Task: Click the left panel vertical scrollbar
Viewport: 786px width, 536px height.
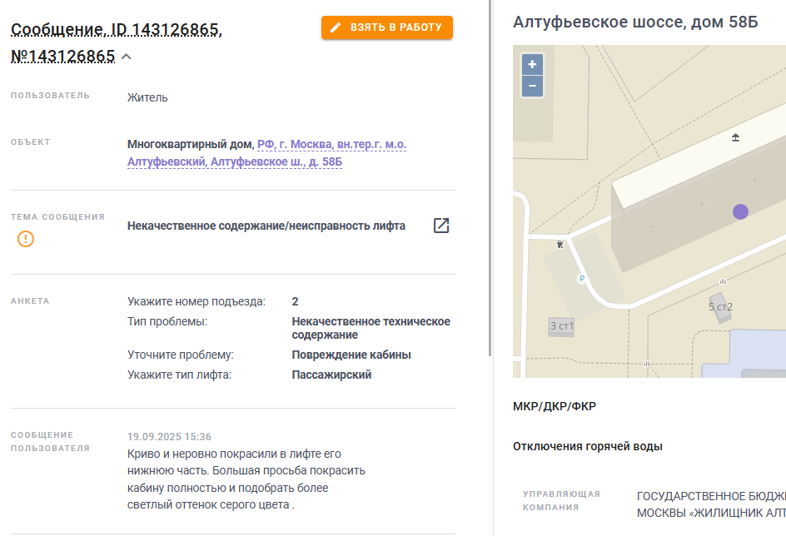Action: tap(490, 178)
